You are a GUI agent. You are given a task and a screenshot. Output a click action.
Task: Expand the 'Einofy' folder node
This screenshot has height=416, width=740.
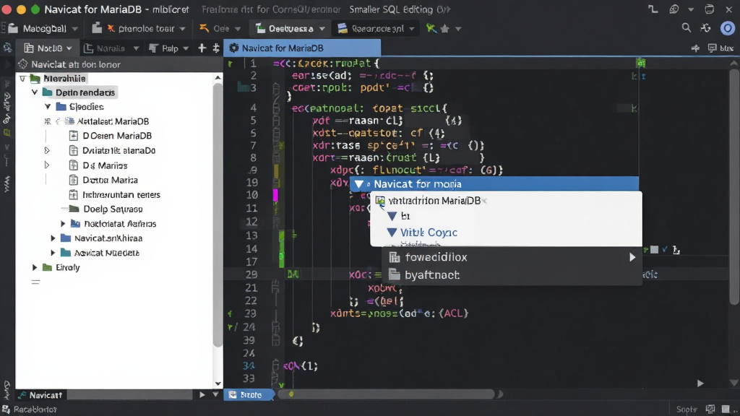pyautogui.click(x=35, y=267)
